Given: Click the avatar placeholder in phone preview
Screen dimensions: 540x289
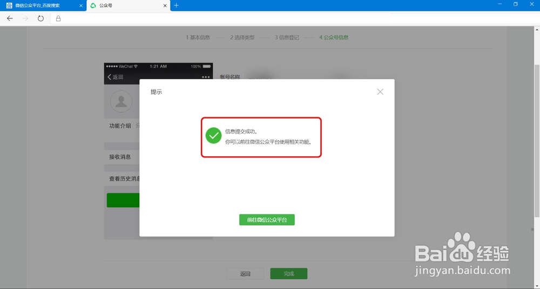Looking at the screenshot, I should click(121, 101).
